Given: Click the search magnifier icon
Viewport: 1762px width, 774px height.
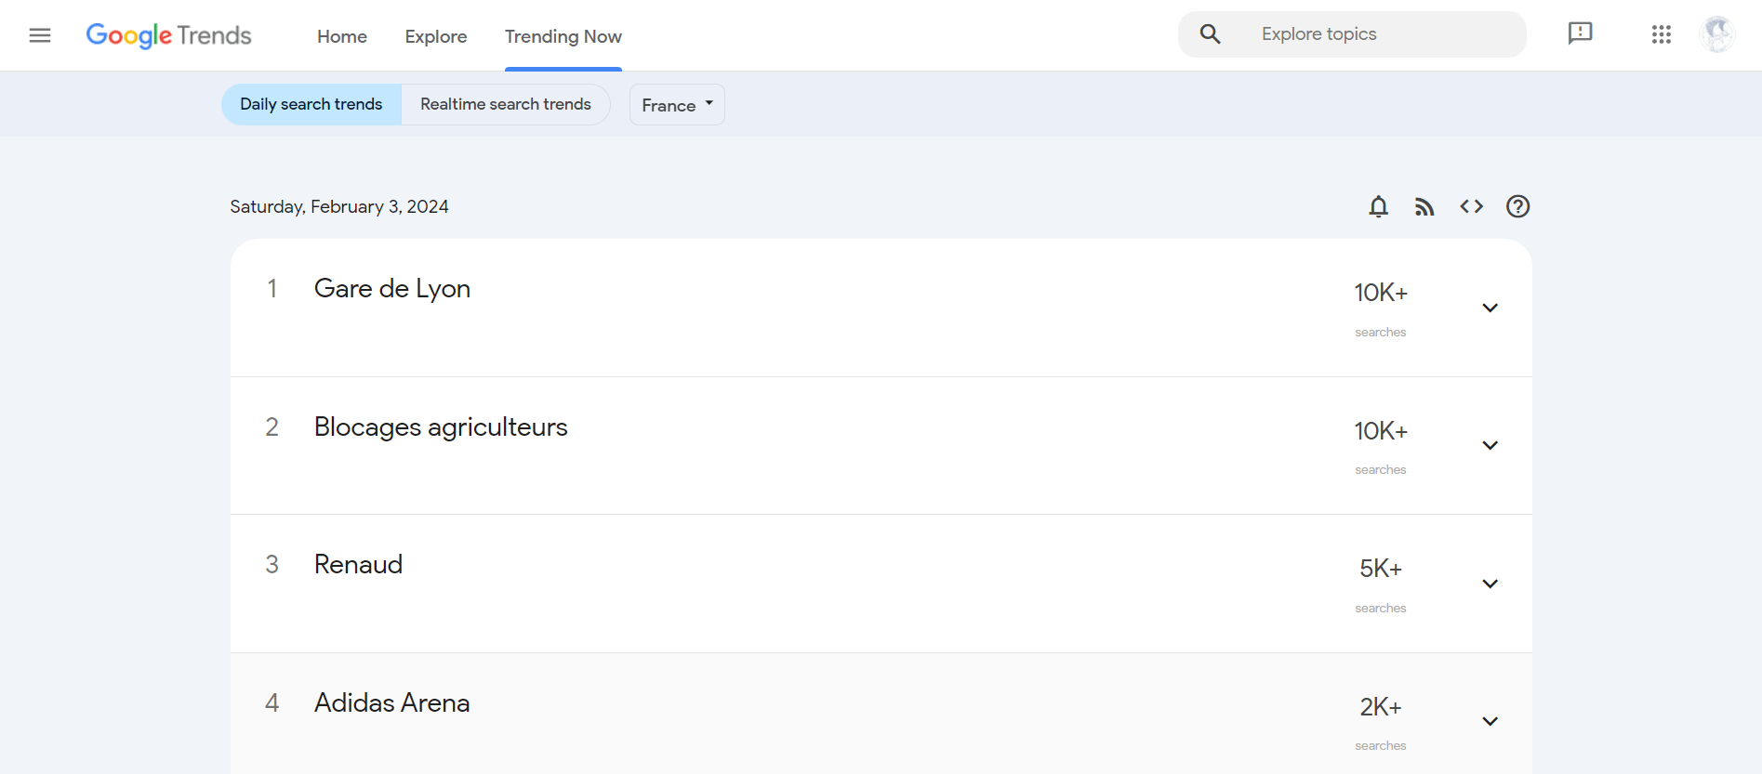Looking at the screenshot, I should pos(1210,34).
